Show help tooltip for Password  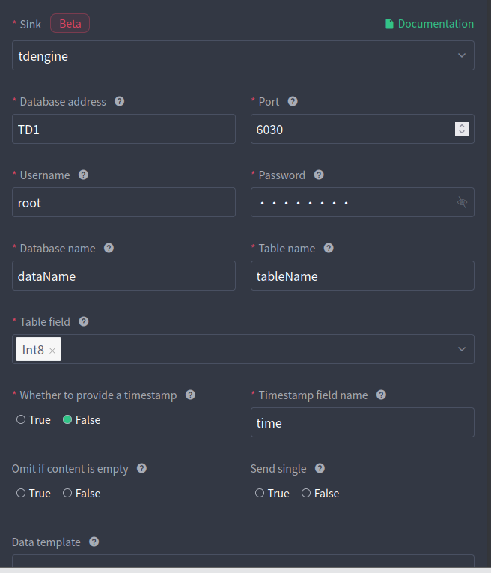coord(319,175)
